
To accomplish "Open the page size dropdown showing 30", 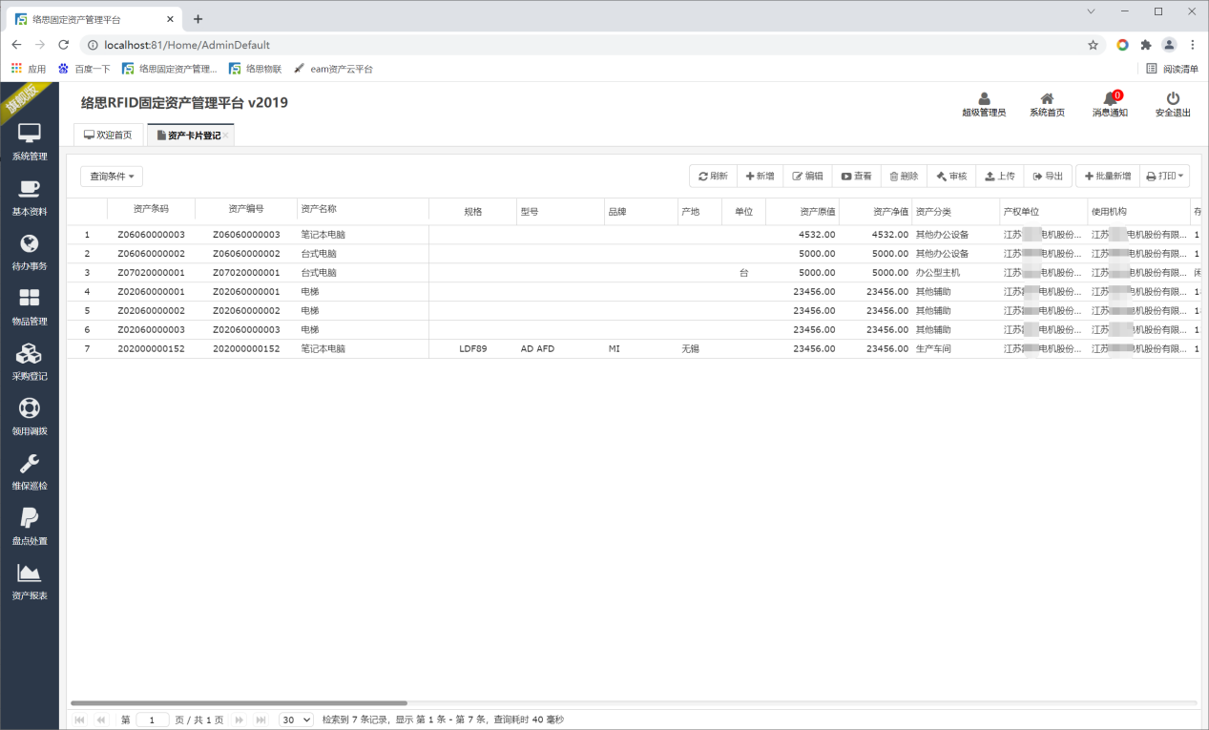I will click(x=296, y=720).
